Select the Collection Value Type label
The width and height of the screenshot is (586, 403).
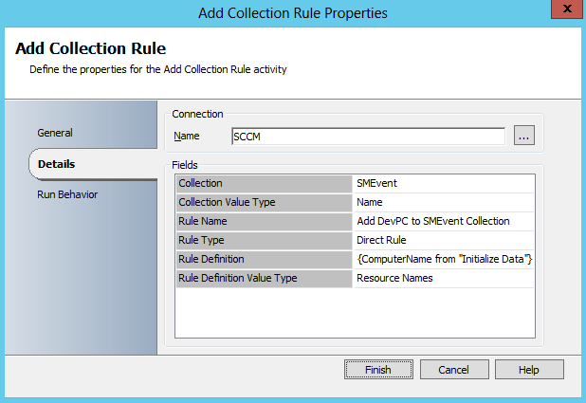263,202
